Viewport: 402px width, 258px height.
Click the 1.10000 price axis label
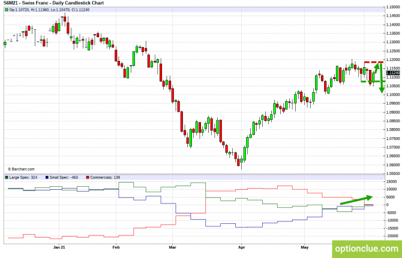pyautogui.click(x=393, y=95)
